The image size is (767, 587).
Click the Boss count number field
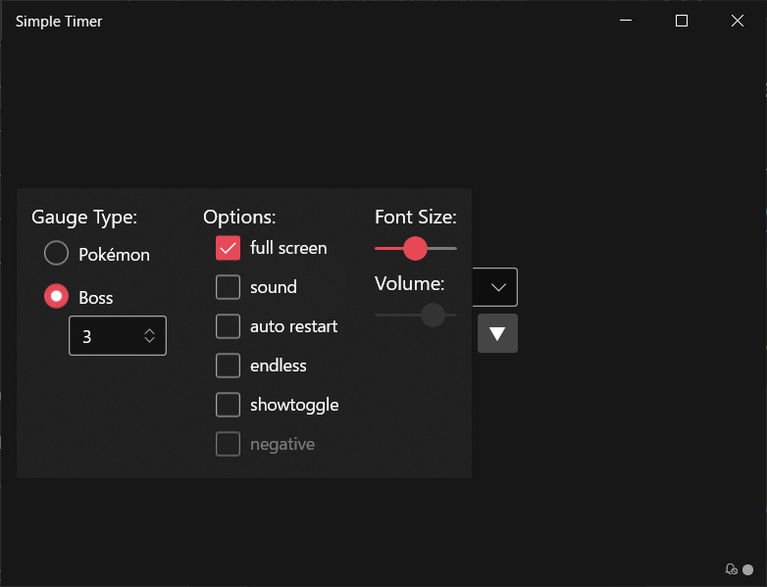pyautogui.click(x=105, y=336)
